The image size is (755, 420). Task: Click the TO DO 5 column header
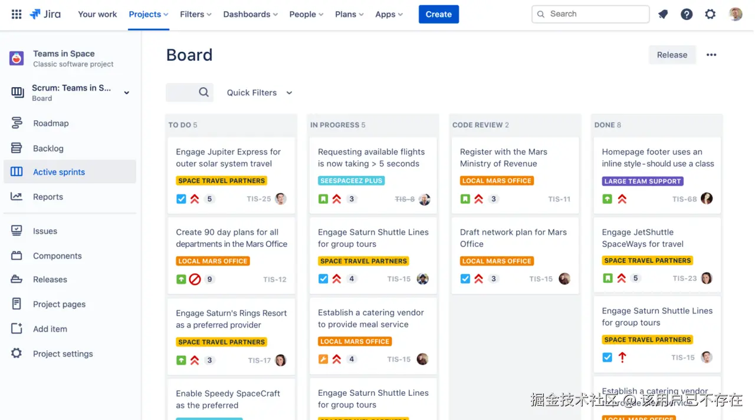coord(183,125)
